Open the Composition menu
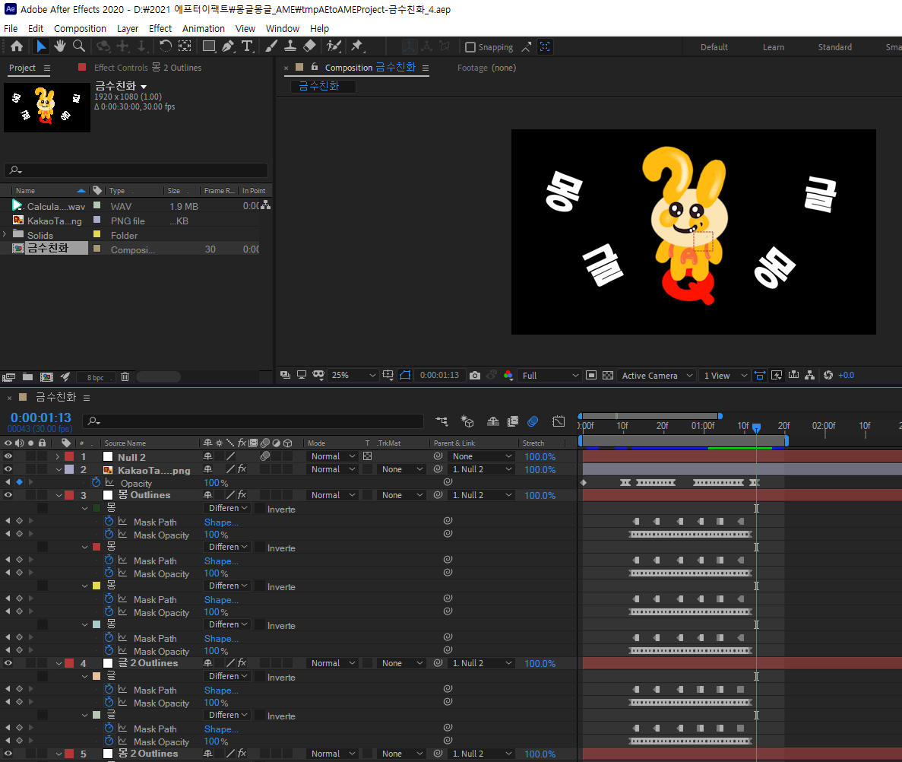902x762 pixels. pos(80,28)
